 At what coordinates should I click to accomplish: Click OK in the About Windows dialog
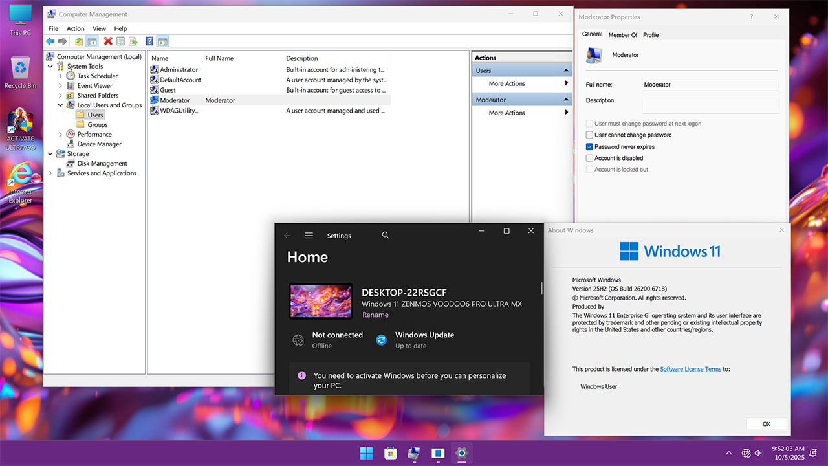767,424
